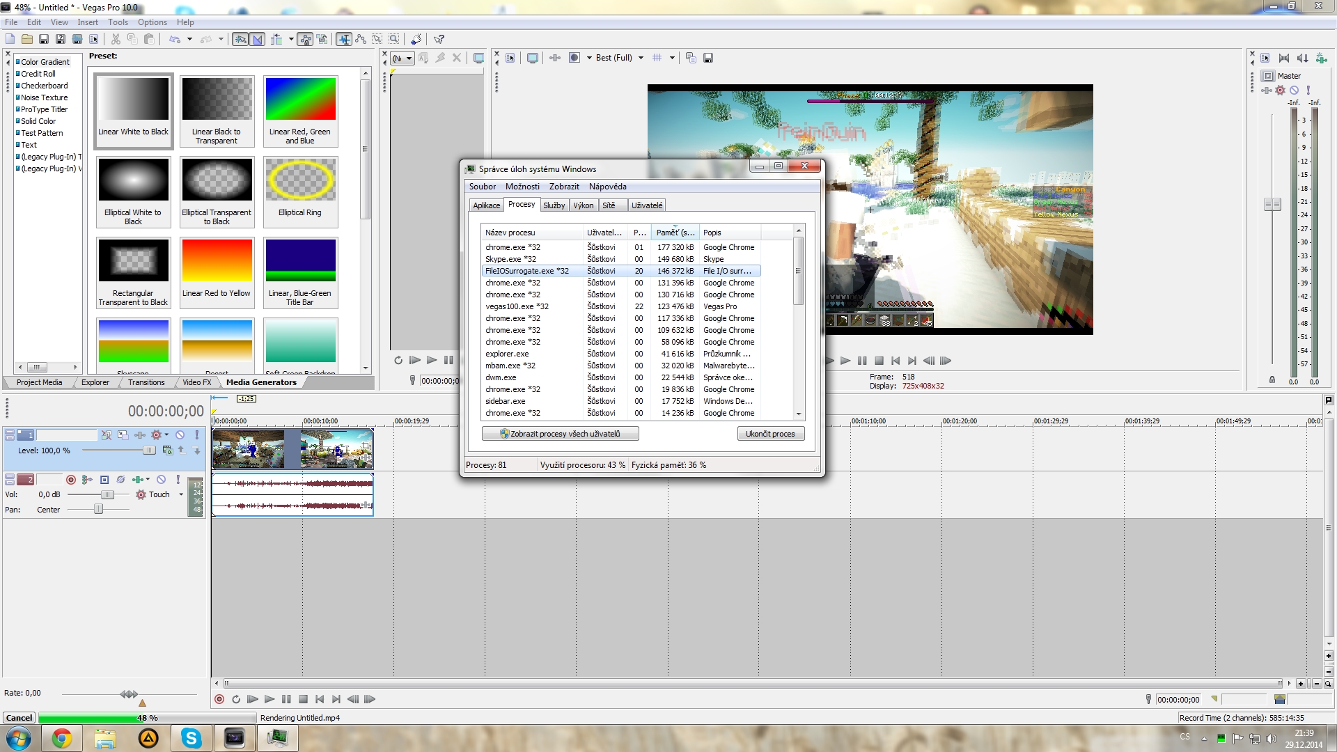Solo audio track 2
Screen dimensions: 1337x752
178,480
